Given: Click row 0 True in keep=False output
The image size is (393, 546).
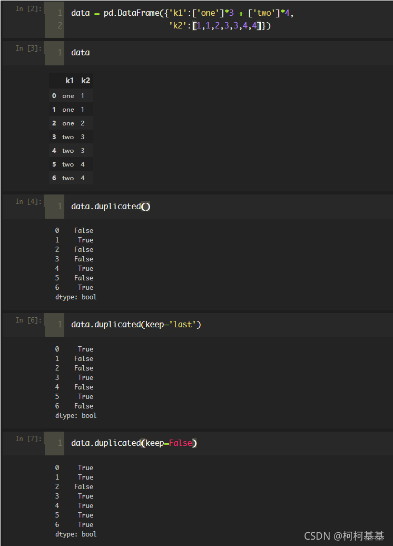Looking at the screenshot, I should point(86,467).
